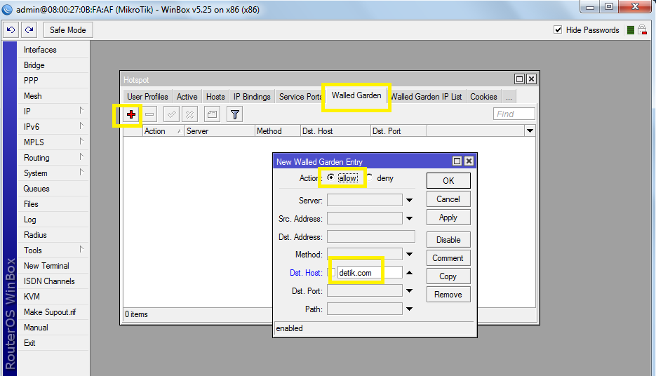656x376 pixels.
Task: Toggle Hide Passwords checkbox
Action: click(558, 29)
